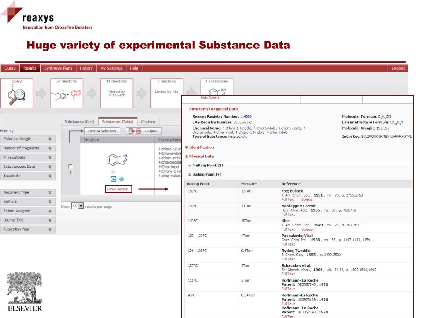Viewport: 424px width, 318px height.
Task: Select the Results menu tab
Action: [x=30, y=68]
